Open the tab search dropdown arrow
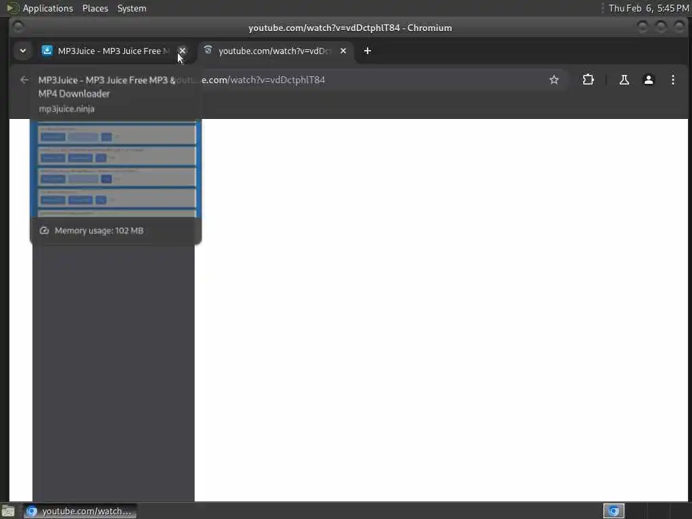Image resolution: width=692 pixels, height=519 pixels. tap(23, 51)
